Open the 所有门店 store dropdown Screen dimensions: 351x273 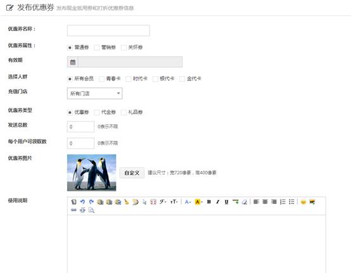(x=94, y=93)
